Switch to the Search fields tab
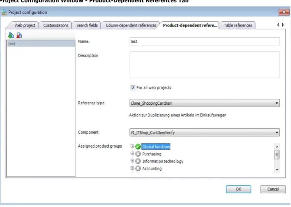Screen dimensions: 291x207 [87, 25]
